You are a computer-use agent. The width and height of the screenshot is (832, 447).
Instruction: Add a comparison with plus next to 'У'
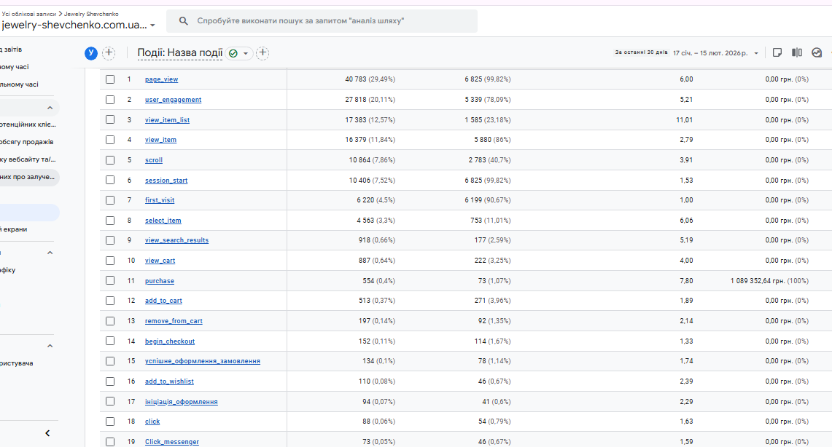point(109,53)
